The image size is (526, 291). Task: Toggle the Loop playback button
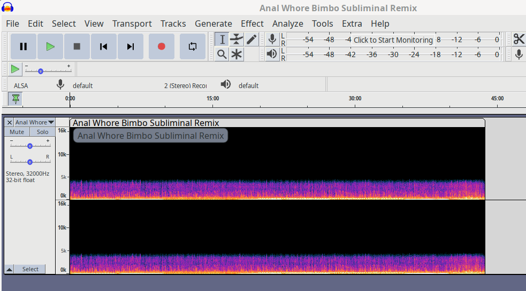coord(193,46)
